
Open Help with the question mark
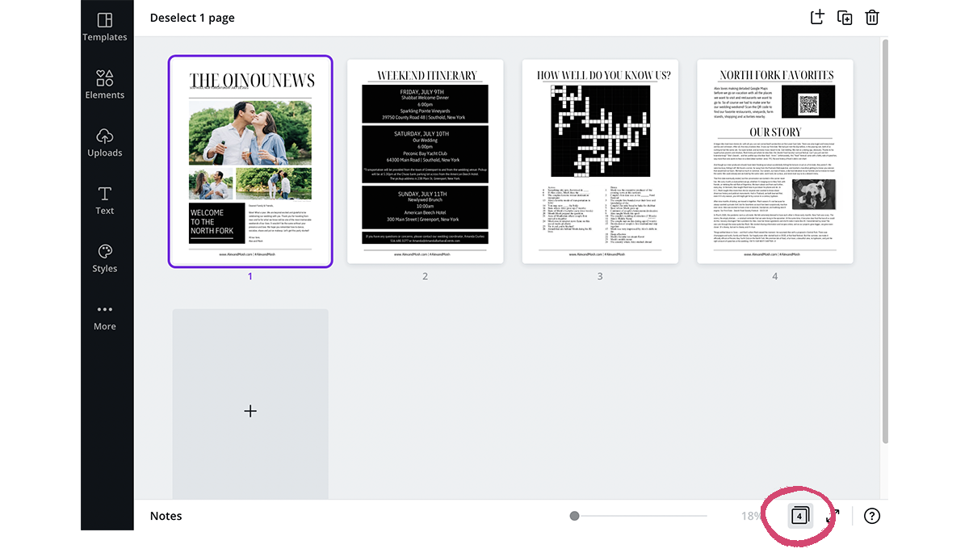(x=871, y=516)
